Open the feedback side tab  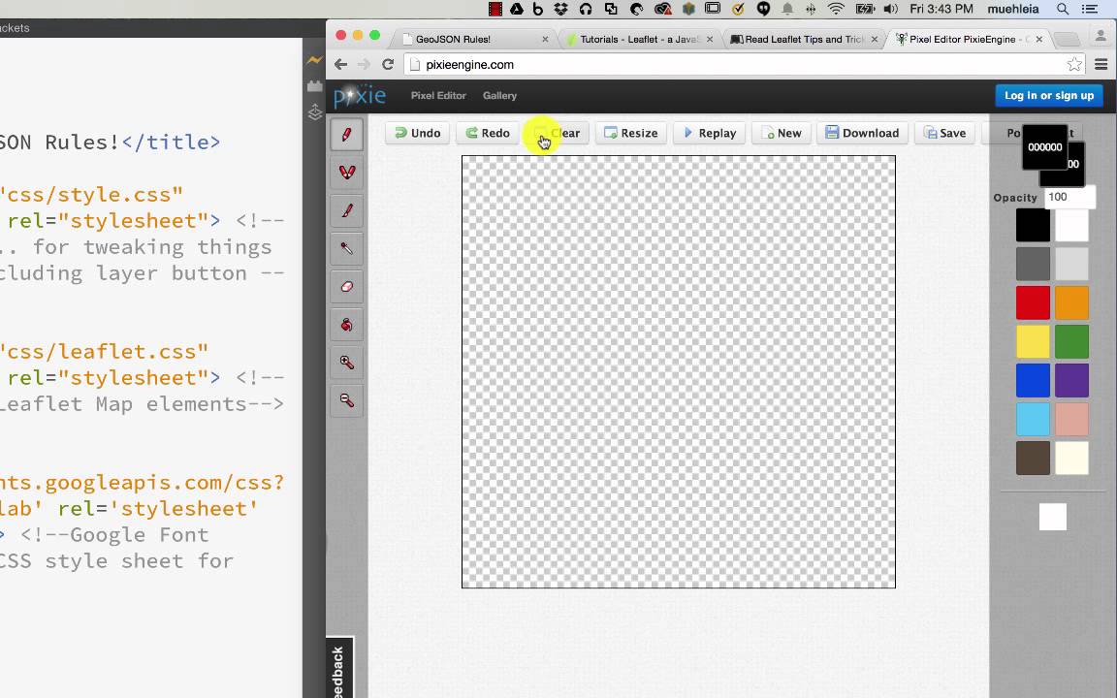click(339, 668)
